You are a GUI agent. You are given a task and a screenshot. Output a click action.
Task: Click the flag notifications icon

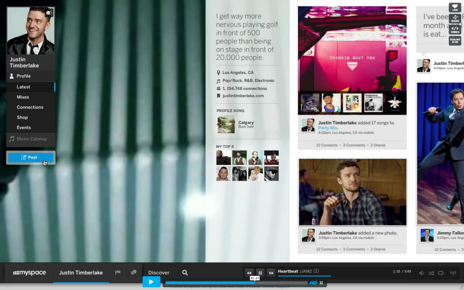tap(118, 272)
